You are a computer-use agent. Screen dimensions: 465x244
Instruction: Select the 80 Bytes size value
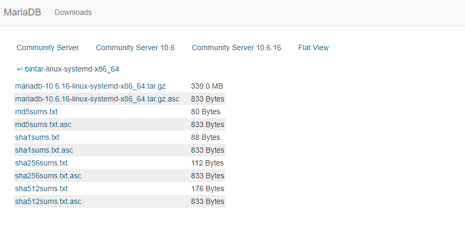(206, 112)
